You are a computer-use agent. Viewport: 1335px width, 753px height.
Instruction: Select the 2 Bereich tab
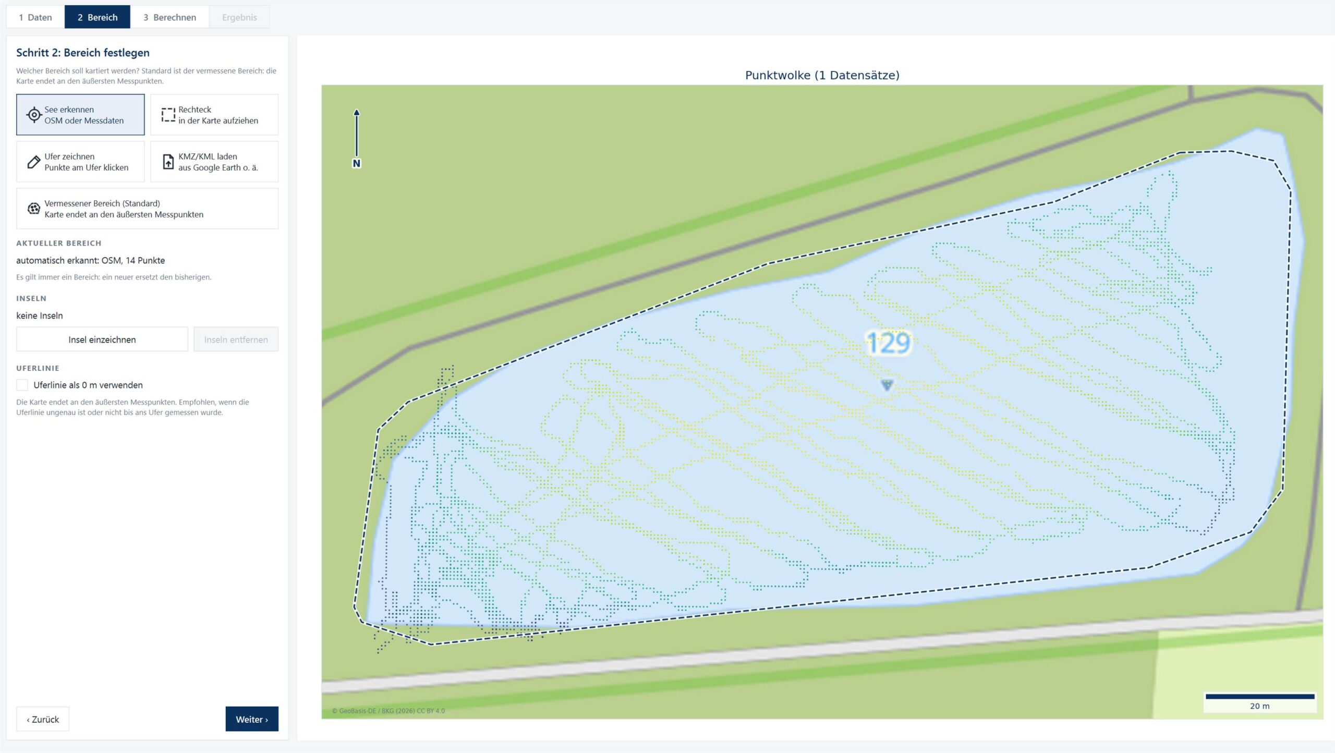point(98,17)
